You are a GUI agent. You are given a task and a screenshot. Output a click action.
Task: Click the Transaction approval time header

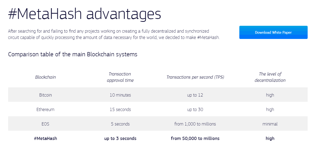[120, 77]
